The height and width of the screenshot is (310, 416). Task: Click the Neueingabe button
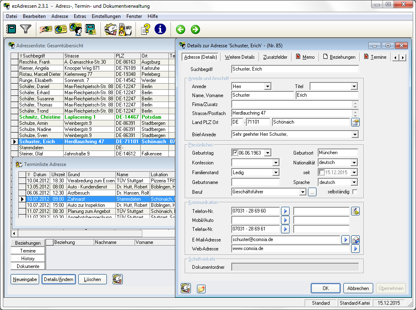[x=25, y=279]
